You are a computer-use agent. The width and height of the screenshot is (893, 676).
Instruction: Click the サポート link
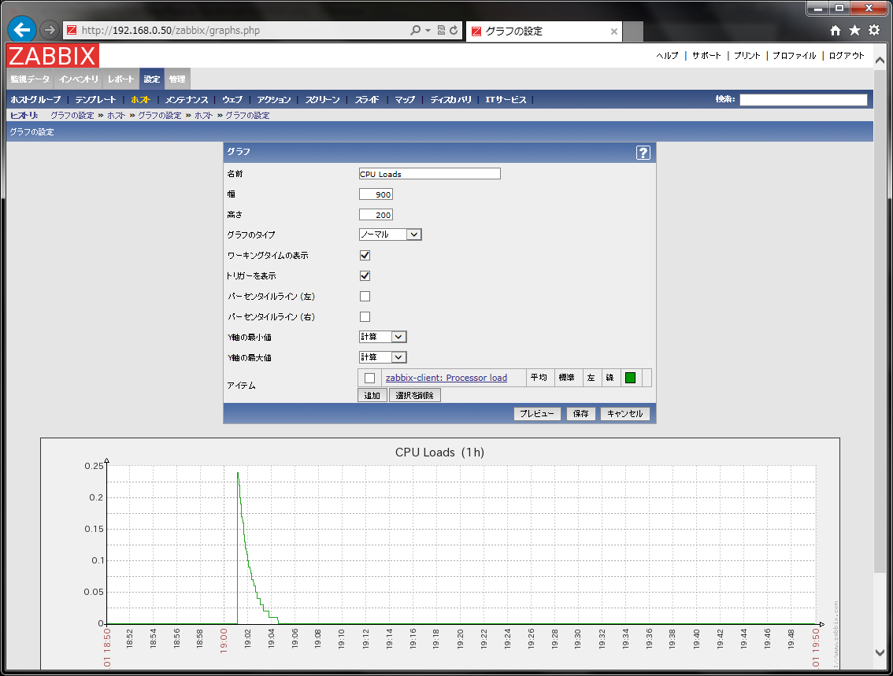[x=706, y=55]
